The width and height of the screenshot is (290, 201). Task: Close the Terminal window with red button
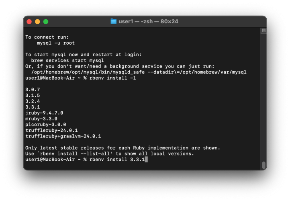[29, 21]
